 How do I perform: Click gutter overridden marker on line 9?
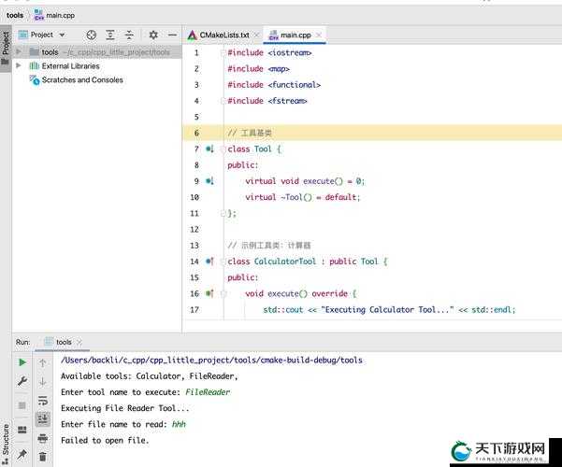pyautogui.click(x=210, y=181)
